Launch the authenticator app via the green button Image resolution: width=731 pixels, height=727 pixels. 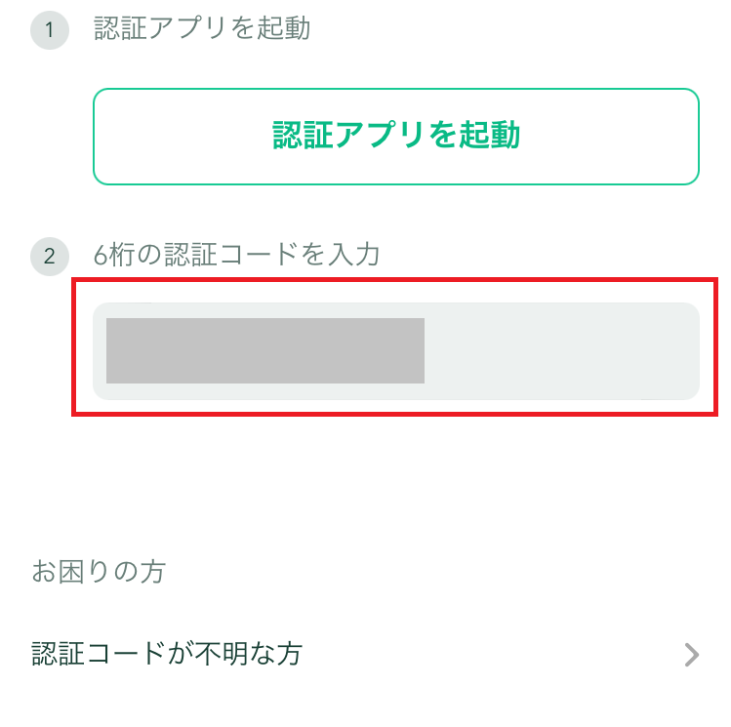tap(395, 137)
